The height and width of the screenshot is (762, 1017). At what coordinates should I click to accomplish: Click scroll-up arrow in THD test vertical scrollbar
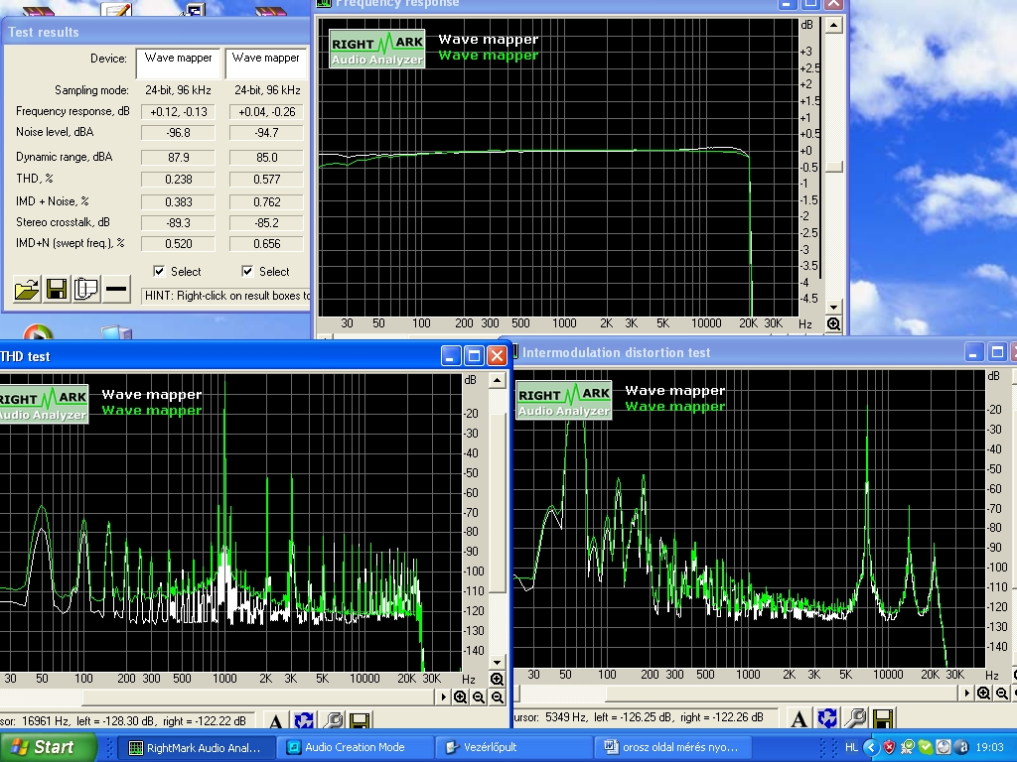[497, 380]
